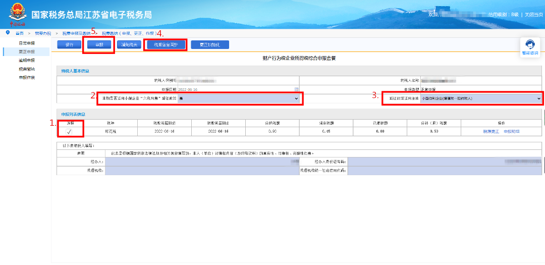Click the 更正初始化 button

coord(210,45)
